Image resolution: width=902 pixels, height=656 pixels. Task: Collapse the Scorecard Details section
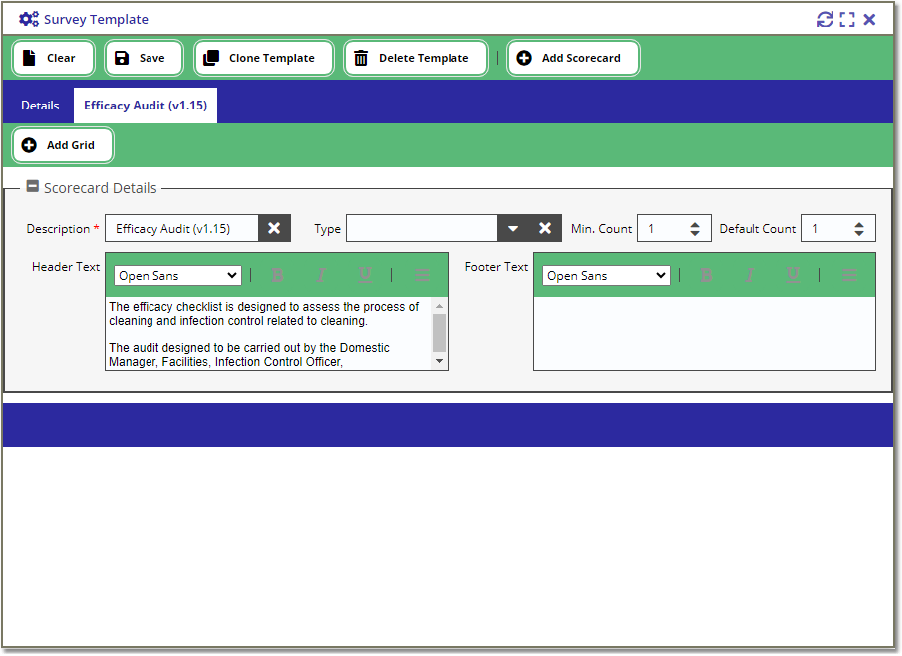[33, 187]
